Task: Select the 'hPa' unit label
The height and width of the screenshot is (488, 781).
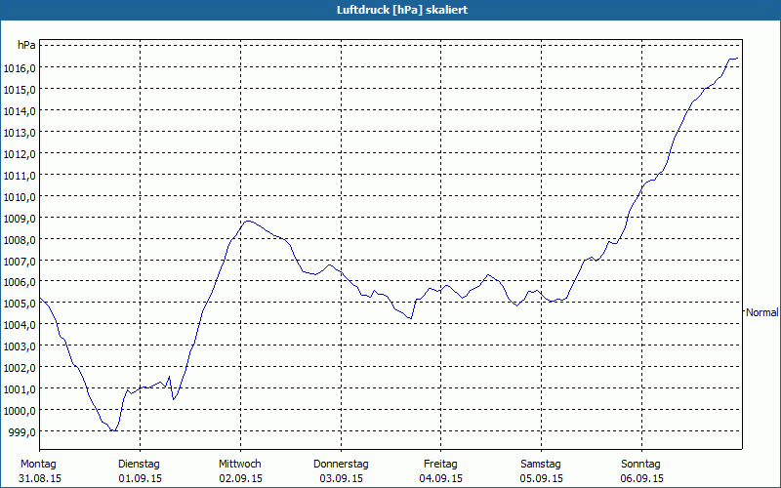Action: (x=26, y=45)
